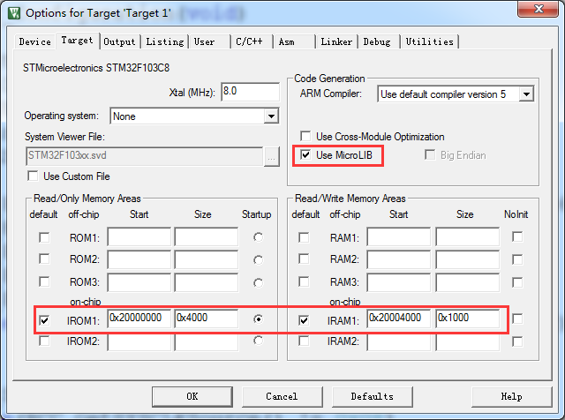Enable NoInit for RAM3
Viewport: 565px width, 420px height.
(517, 282)
